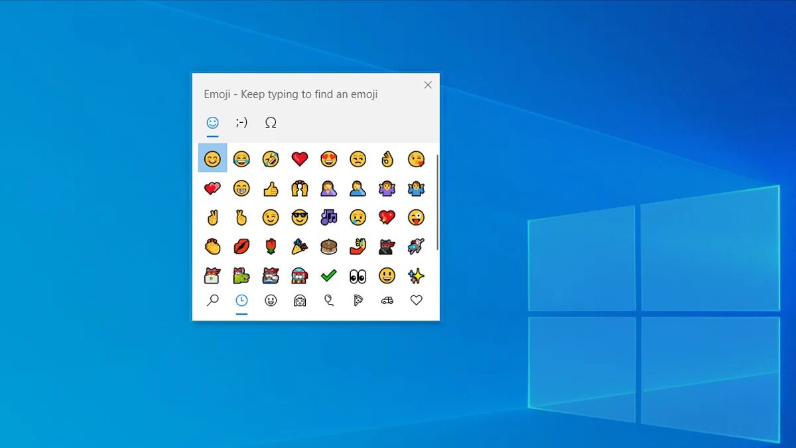Screen dimensions: 796x448
Task: Open the symbols heart outline category
Action: tap(416, 301)
